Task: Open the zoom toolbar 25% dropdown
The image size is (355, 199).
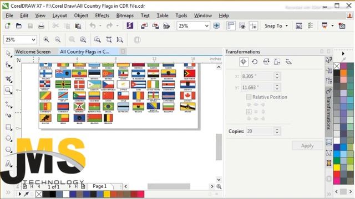Action: (x=33, y=40)
